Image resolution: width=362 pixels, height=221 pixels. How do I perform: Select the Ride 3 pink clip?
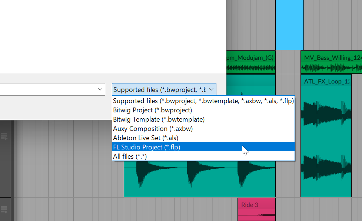pyautogui.click(x=256, y=209)
